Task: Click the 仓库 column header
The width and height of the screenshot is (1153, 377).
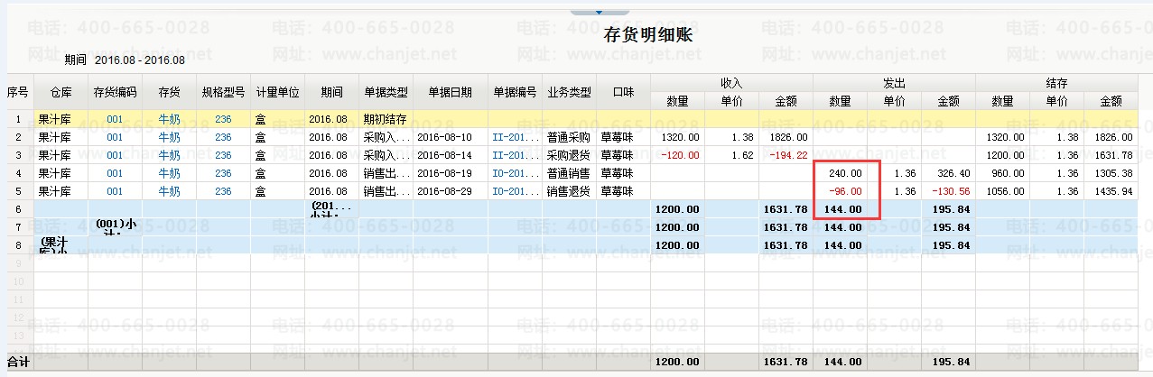Action: point(60,92)
